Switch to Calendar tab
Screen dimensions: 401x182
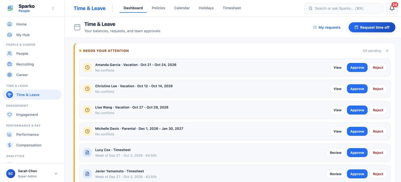[x=182, y=8]
